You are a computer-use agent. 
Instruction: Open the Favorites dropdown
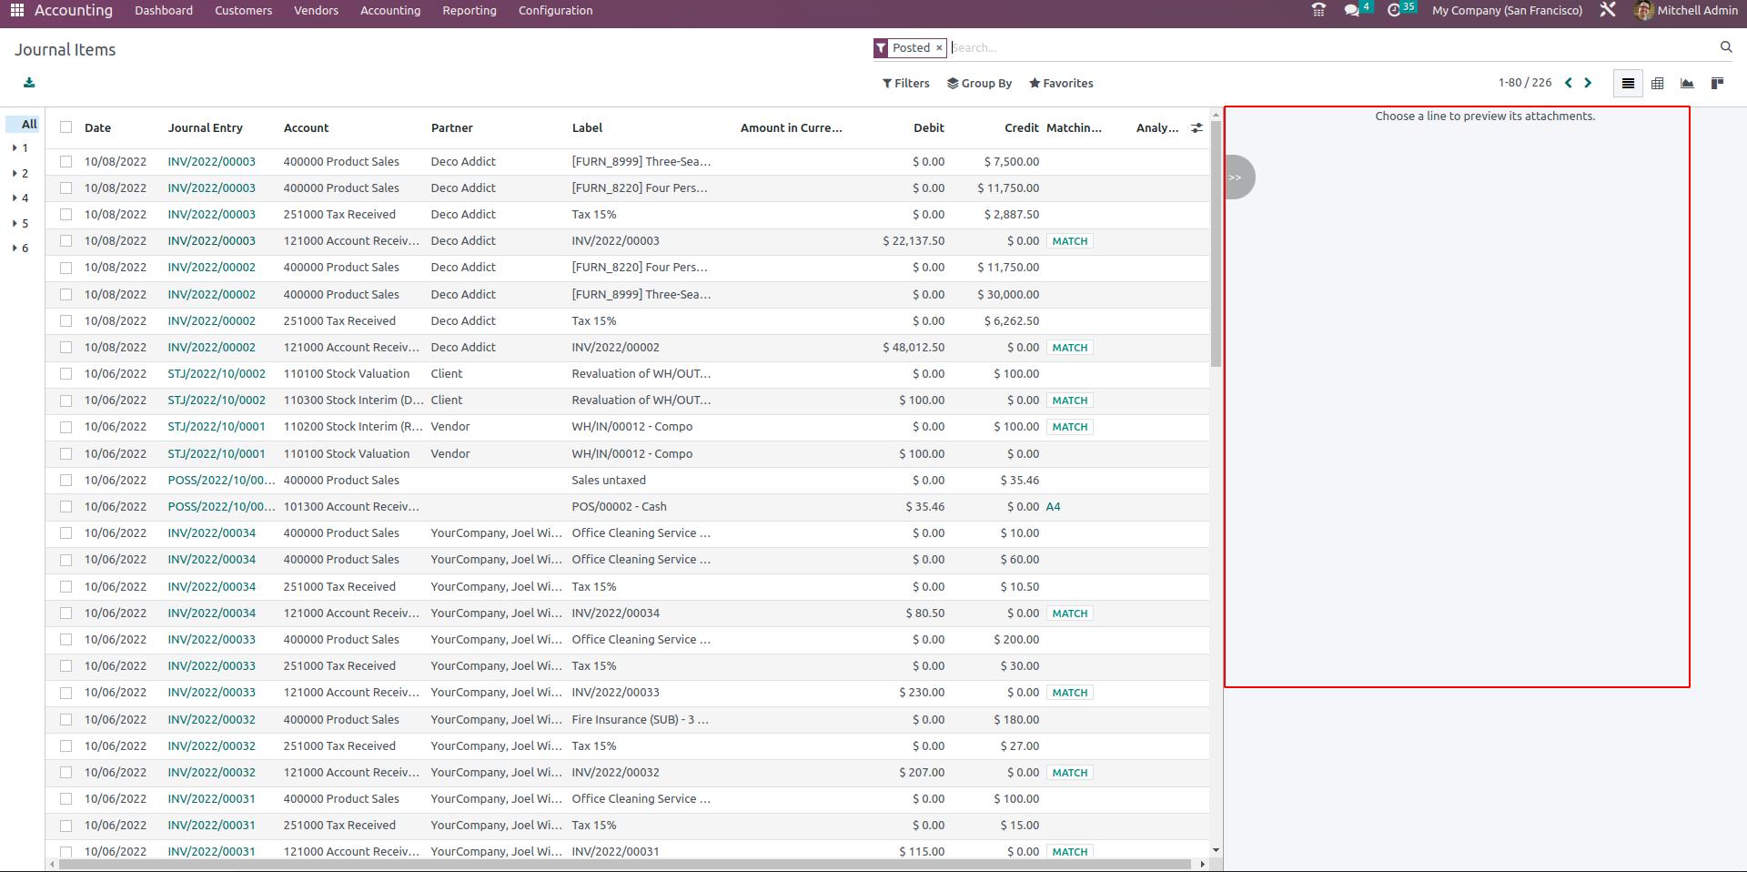1061,83
